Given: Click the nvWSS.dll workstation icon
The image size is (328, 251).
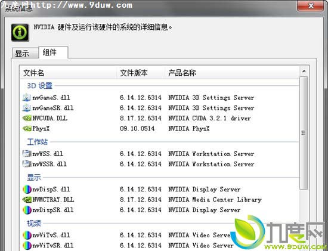Looking at the screenshot, I should click(27, 154).
